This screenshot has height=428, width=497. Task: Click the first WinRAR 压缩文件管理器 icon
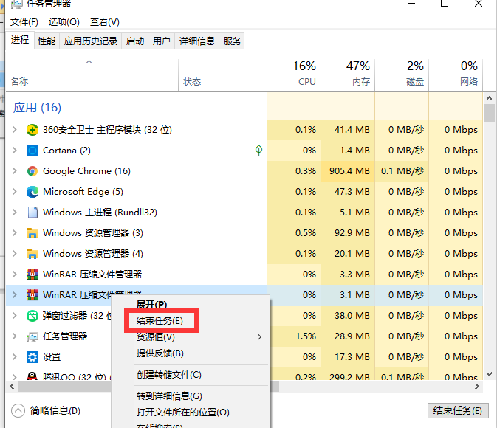click(x=32, y=275)
